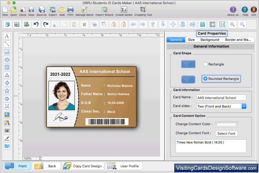Select the Line drawing tool

point(7,44)
